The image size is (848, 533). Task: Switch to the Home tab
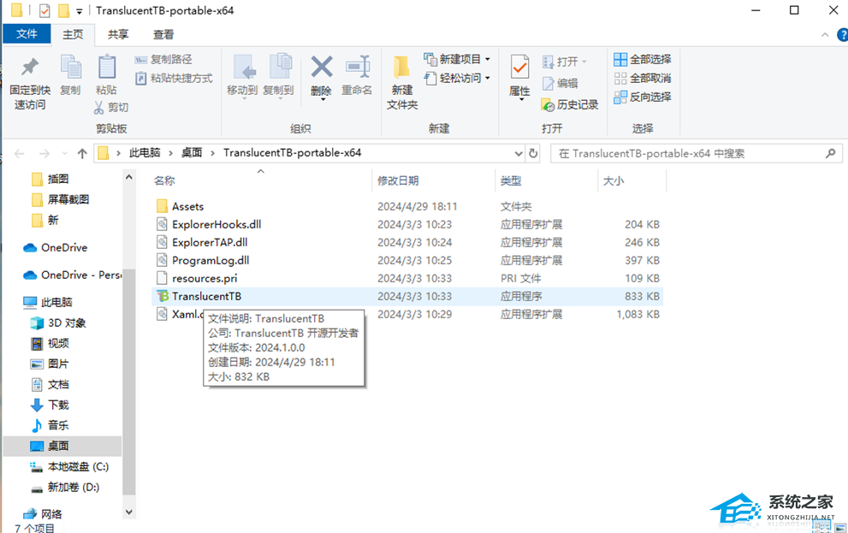(x=73, y=34)
